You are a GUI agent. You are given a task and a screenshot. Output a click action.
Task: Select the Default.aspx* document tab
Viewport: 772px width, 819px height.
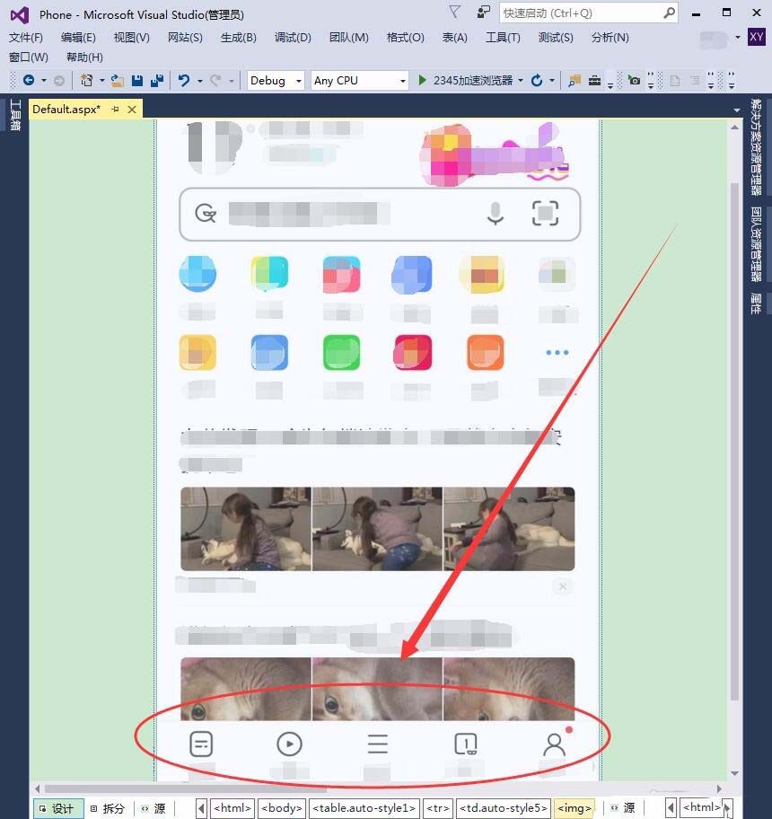pyautogui.click(x=66, y=109)
